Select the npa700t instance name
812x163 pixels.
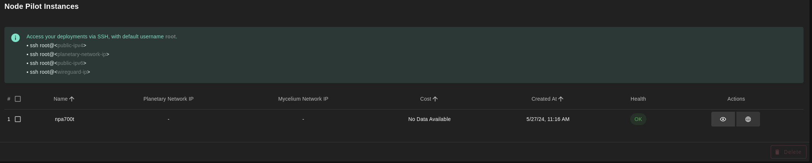[x=65, y=119]
